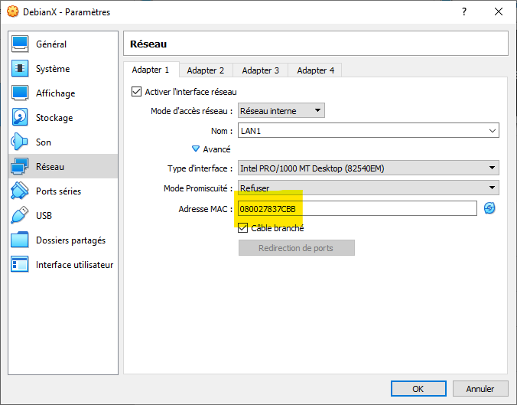The width and height of the screenshot is (517, 405).
Task: Toggle the Câble branché checkbox
Action: (x=242, y=227)
